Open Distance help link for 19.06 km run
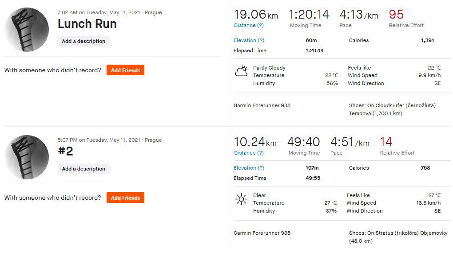 tap(249, 25)
